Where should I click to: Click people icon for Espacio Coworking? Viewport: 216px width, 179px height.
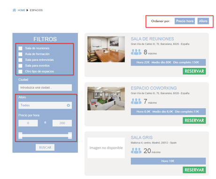[136, 101]
